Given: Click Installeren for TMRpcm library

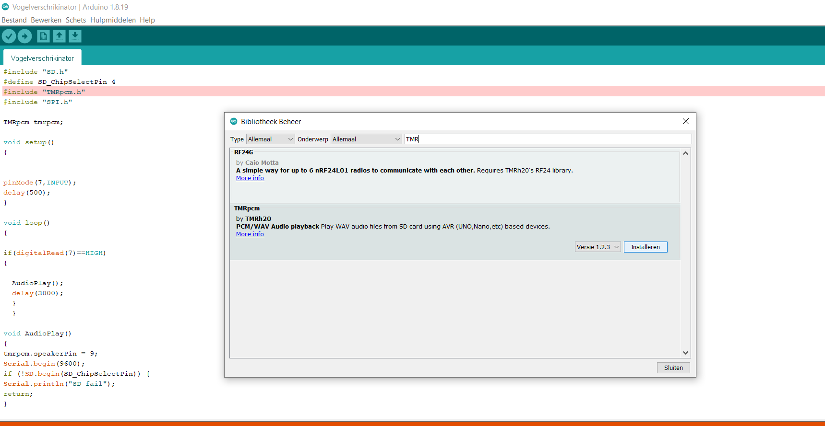Looking at the screenshot, I should click(x=646, y=247).
